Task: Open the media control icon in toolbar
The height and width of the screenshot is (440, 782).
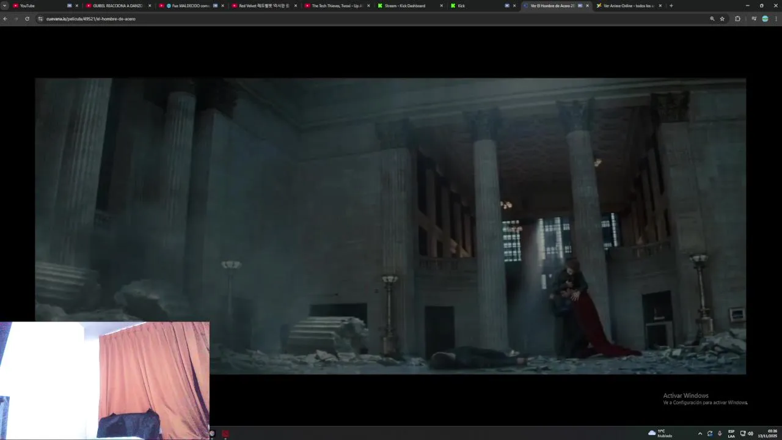Action: [x=754, y=19]
